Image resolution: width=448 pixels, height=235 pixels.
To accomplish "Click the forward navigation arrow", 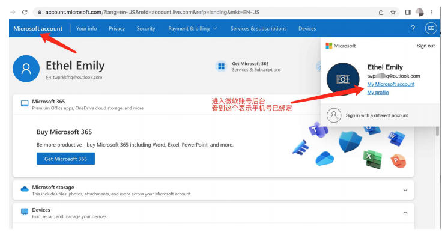I will 13,12.
